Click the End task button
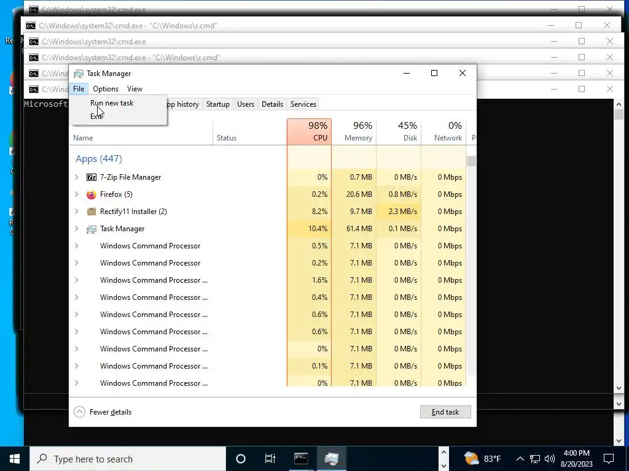This screenshot has height=471, width=629. 445,412
